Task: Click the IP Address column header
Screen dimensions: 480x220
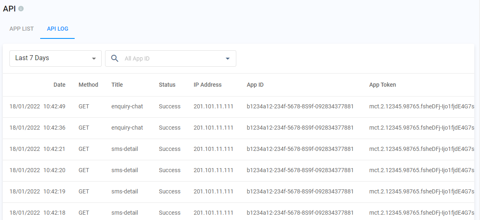Action: (208, 85)
